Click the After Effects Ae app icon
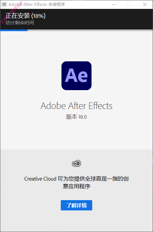 76,76
